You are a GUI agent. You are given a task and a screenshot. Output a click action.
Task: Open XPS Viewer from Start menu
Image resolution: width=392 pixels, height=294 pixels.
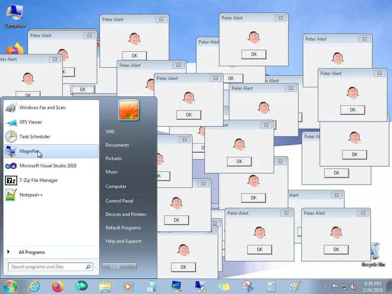[x=51, y=122]
